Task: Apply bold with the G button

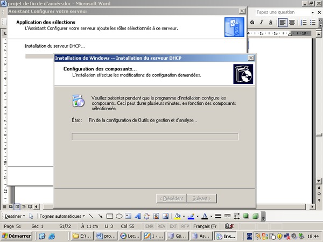Action: click(254, 23)
